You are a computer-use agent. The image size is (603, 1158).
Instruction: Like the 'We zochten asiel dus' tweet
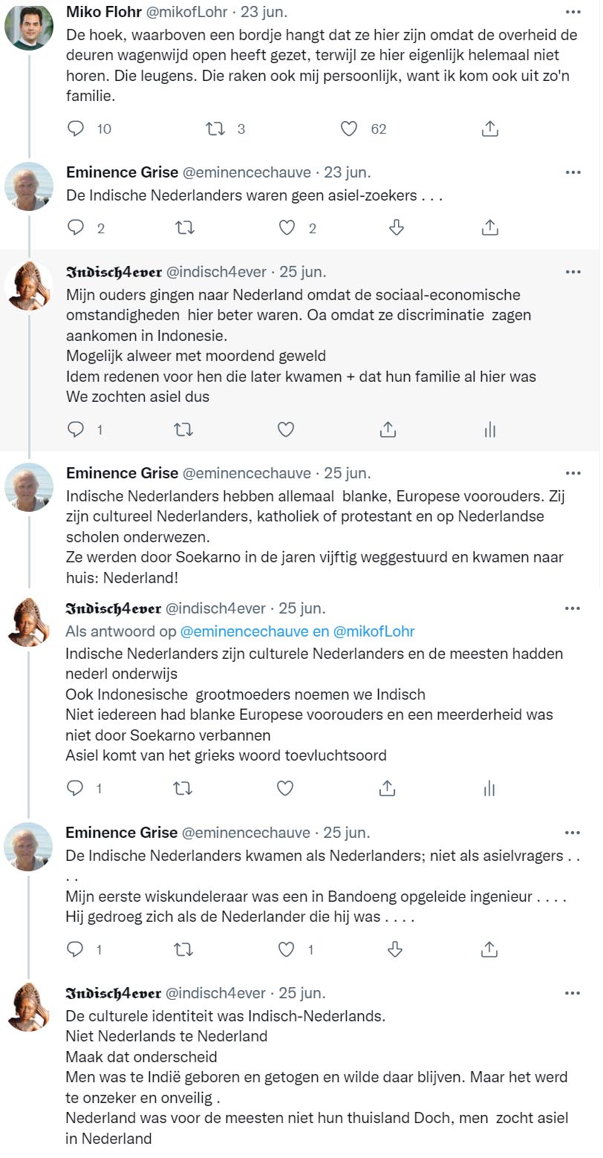[285, 429]
